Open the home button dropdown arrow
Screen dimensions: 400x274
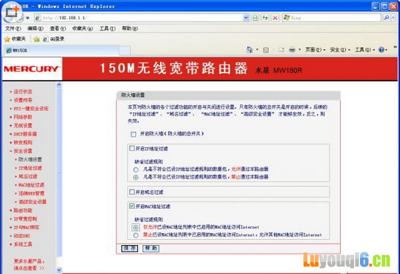(x=257, y=50)
